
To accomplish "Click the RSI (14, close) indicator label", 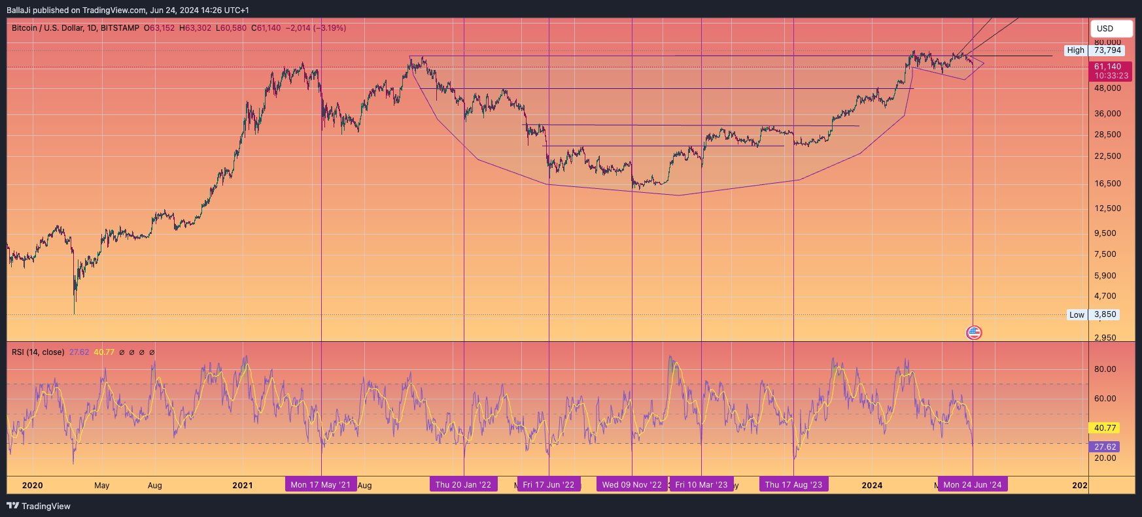I will [38, 352].
